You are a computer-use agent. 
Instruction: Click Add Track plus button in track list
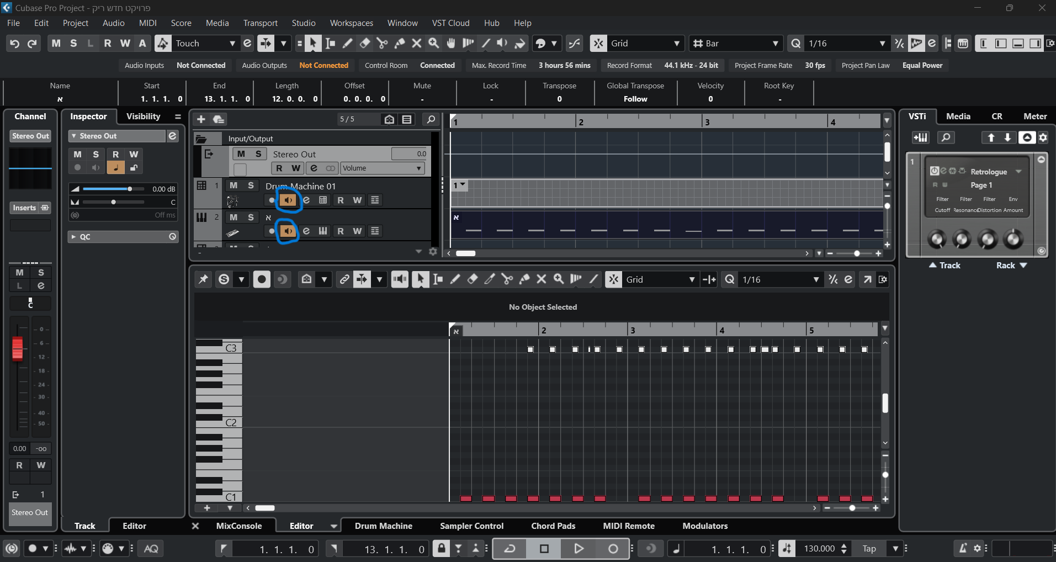pos(201,119)
